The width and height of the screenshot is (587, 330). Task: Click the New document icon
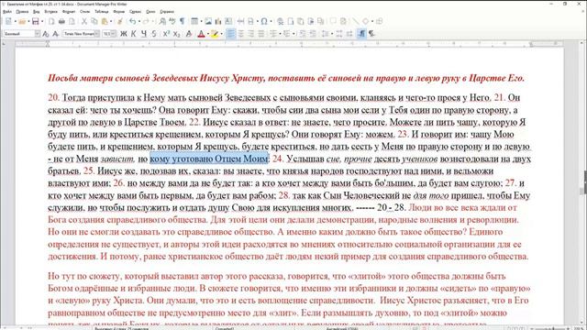8,22
